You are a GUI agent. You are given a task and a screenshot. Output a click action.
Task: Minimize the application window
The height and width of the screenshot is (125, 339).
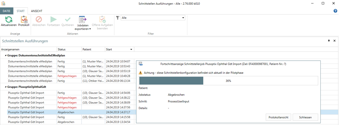click(313, 3)
